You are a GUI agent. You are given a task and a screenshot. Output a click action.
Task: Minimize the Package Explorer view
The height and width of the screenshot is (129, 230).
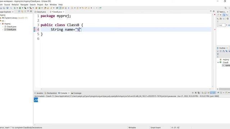28,11
